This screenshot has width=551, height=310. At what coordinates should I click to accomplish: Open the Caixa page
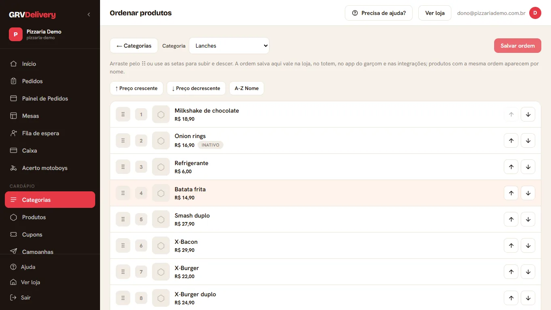click(50, 151)
